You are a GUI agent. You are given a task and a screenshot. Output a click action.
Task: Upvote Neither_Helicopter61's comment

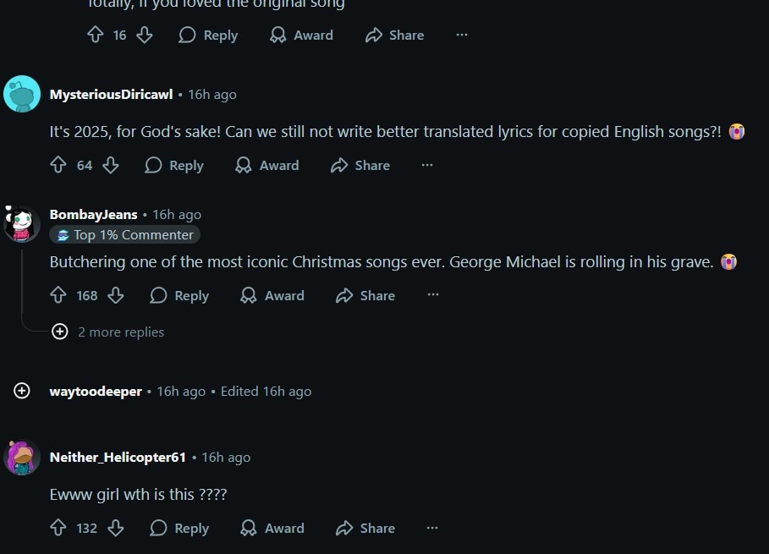pyautogui.click(x=58, y=528)
